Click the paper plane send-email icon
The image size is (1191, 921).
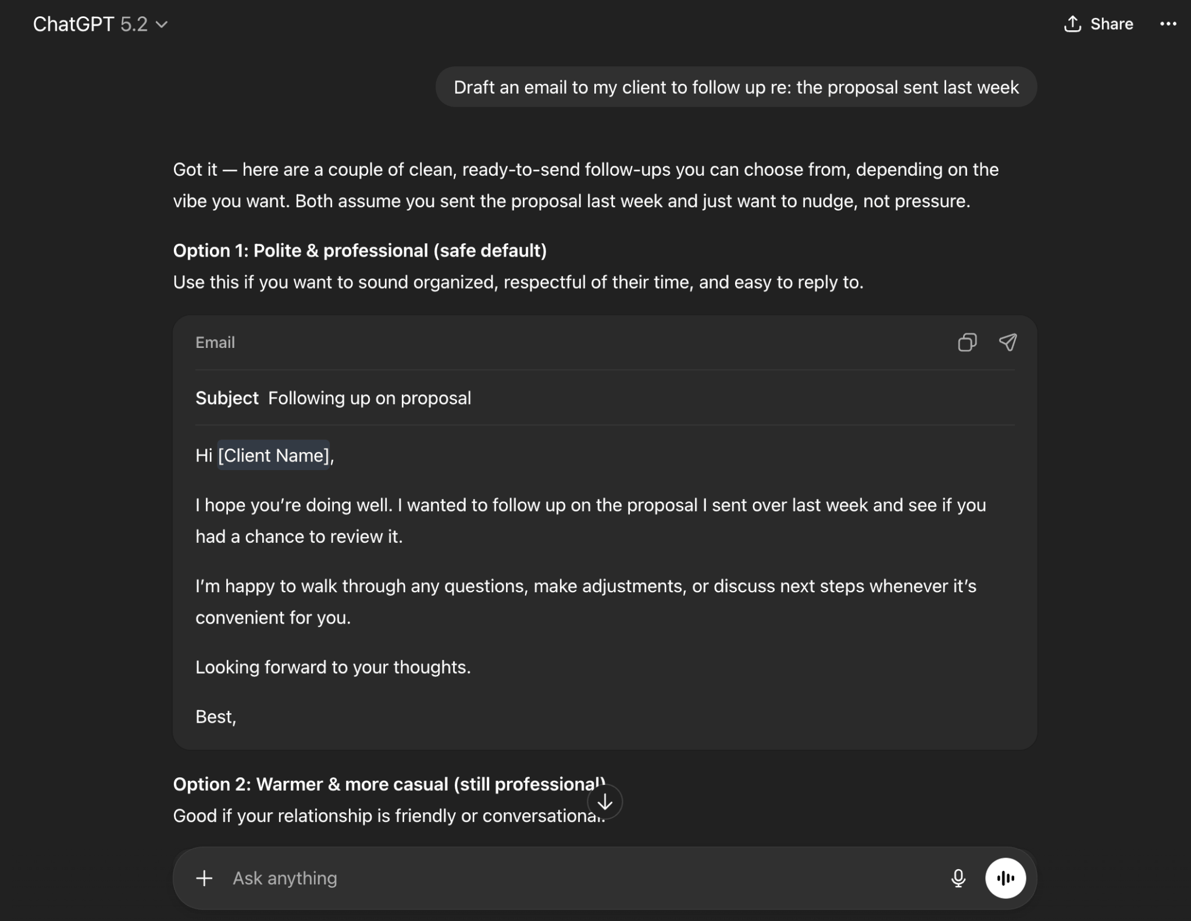coord(1008,342)
